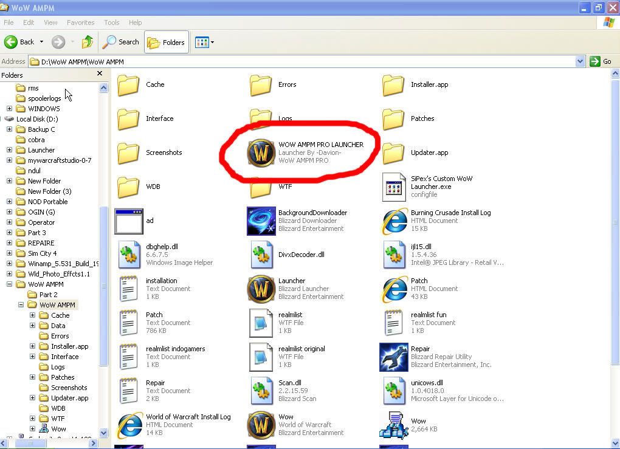The image size is (620, 449).
Task: Select the Repair 2 KB text document icon
Action: 128,391
